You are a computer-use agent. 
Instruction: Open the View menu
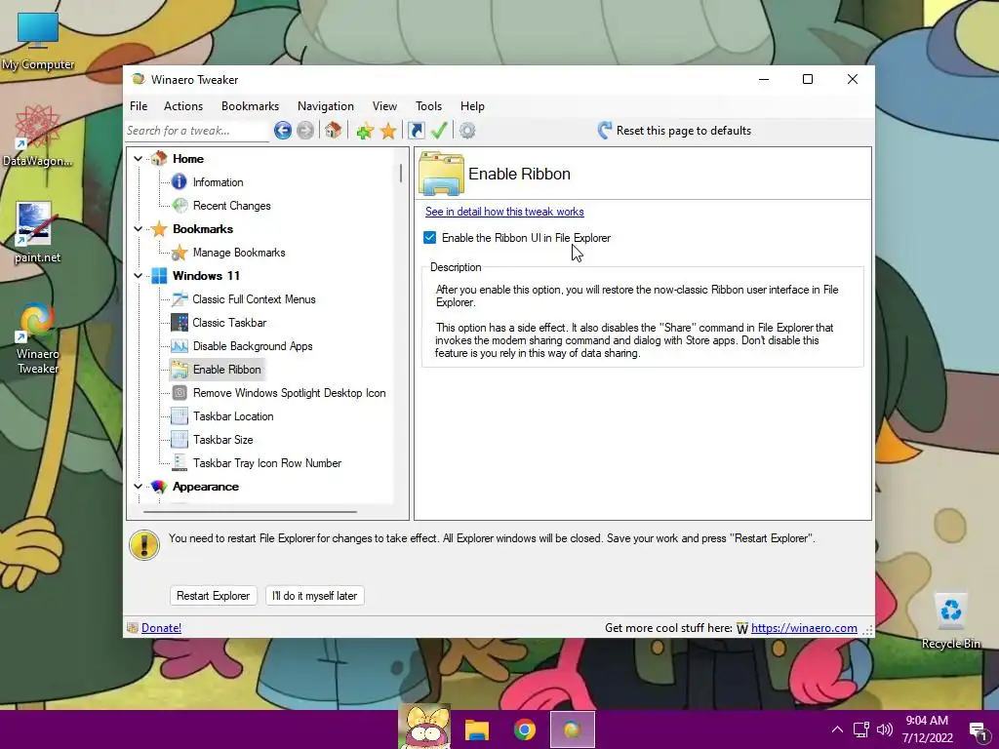384,106
